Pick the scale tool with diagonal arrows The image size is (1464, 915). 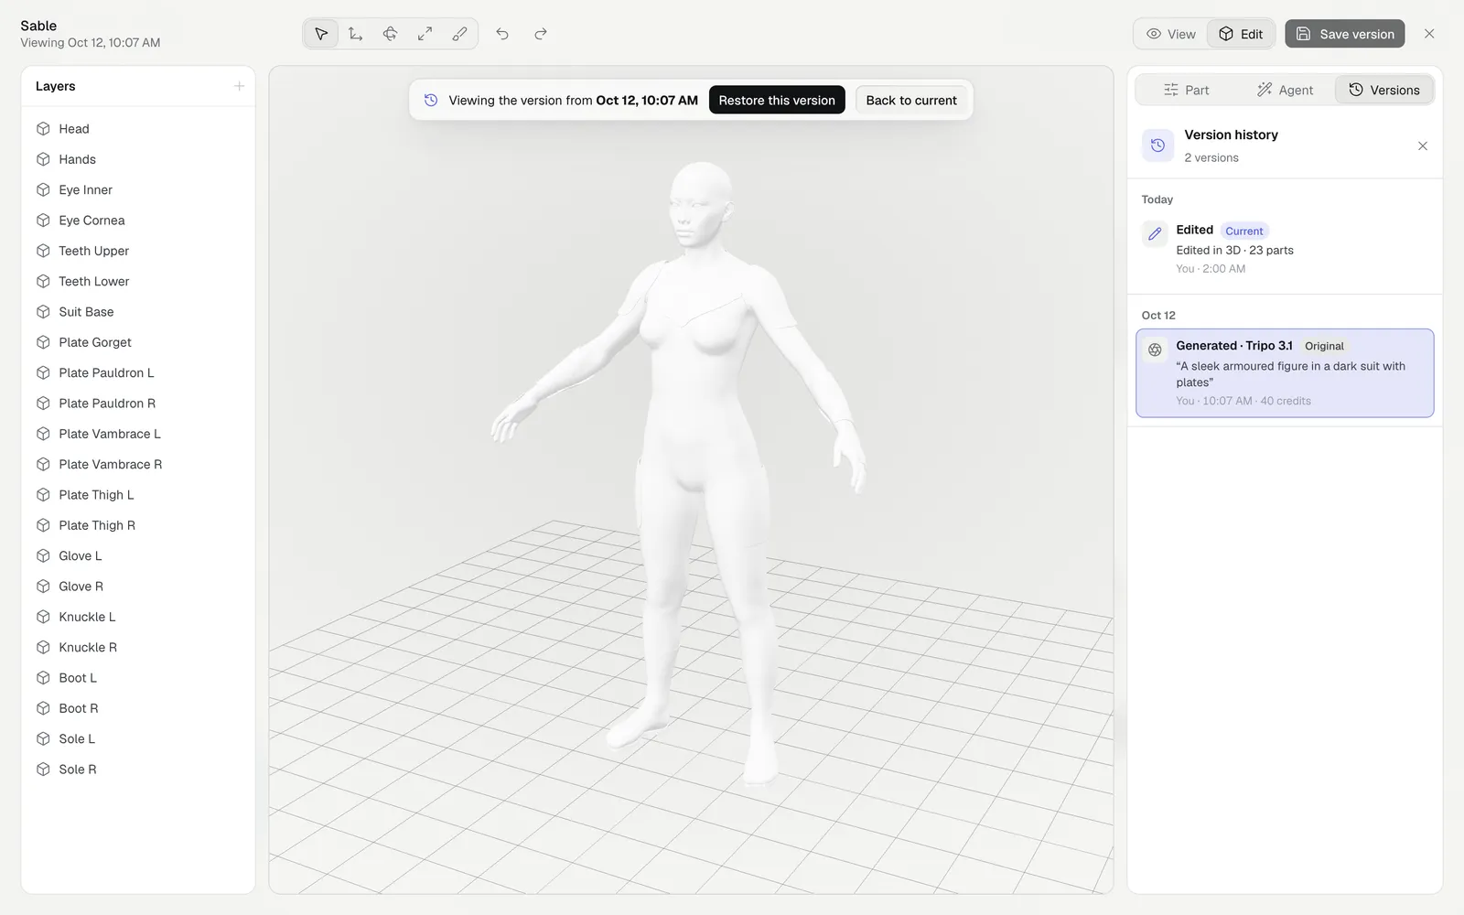pyautogui.click(x=425, y=34)
